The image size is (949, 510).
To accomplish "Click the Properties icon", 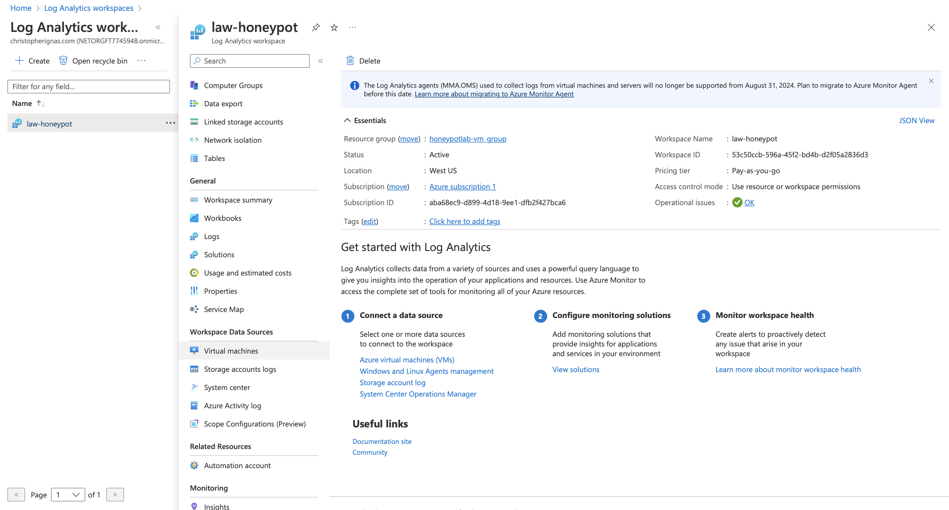I will pos(194,291).
